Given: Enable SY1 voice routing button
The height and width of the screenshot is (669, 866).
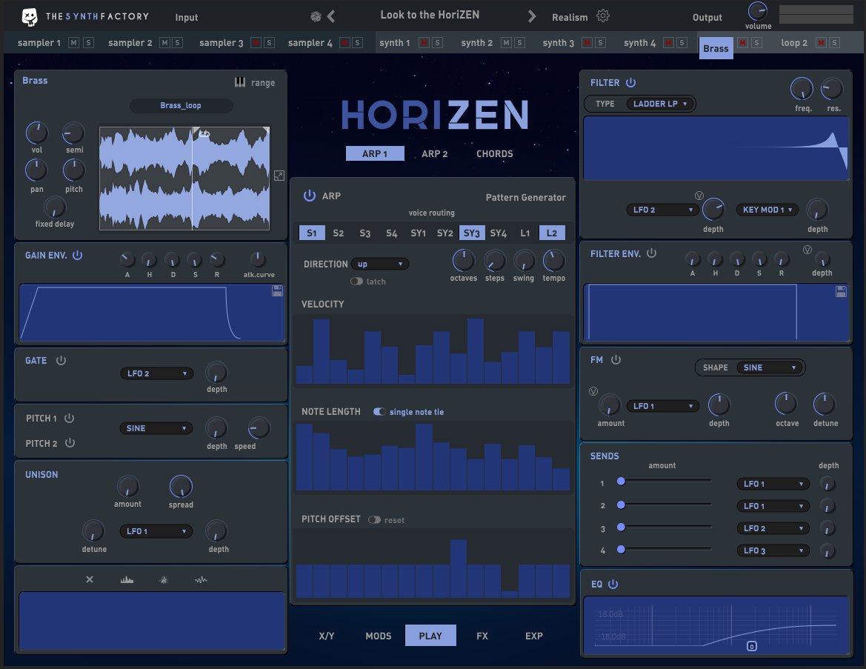Looking at the screenshot, I should [x=419, y=233].
